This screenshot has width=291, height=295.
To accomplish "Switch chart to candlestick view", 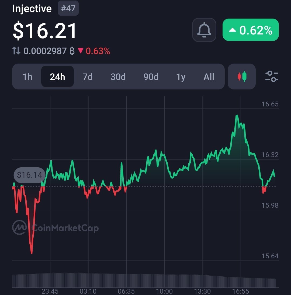I will coord(241,77).
